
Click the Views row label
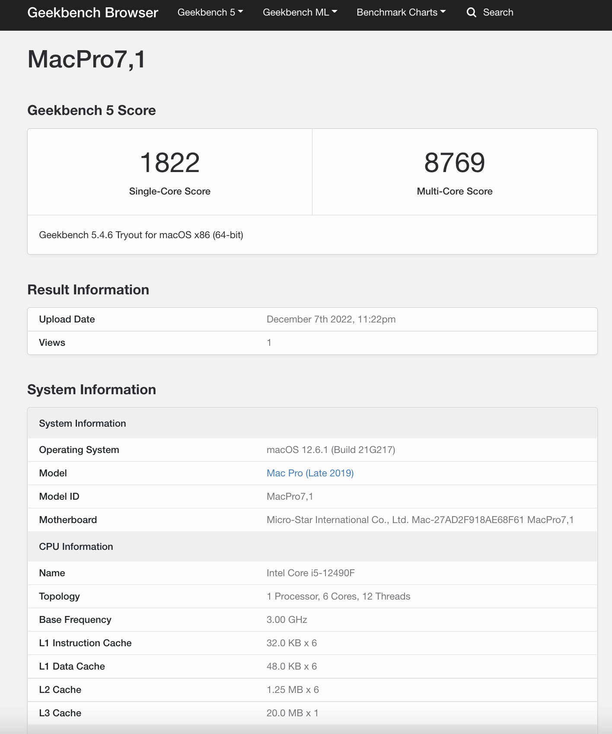pyautogui.click(x=52, y=342)
